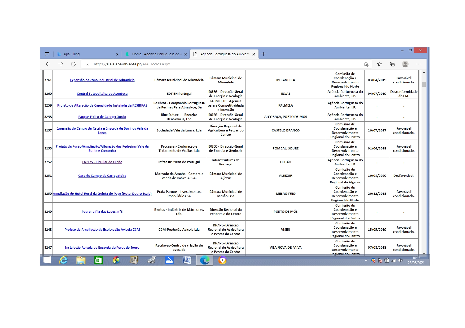Go forward to the next page
Viewport: 465px width, 328px height.
tap(61, 64)
